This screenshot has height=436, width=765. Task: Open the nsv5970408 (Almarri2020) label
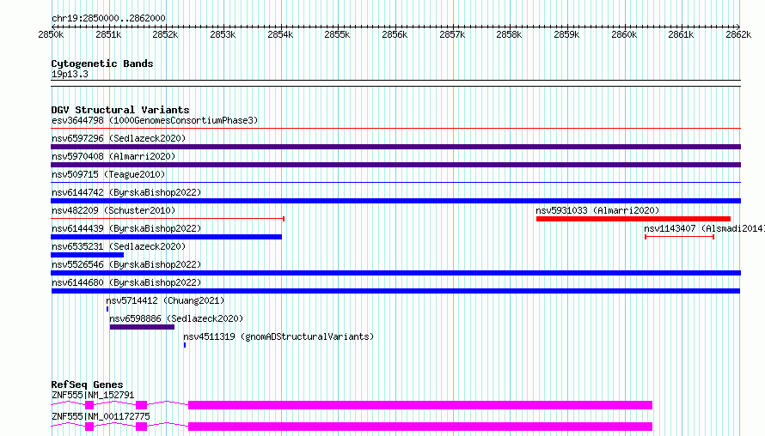point(113,156)
